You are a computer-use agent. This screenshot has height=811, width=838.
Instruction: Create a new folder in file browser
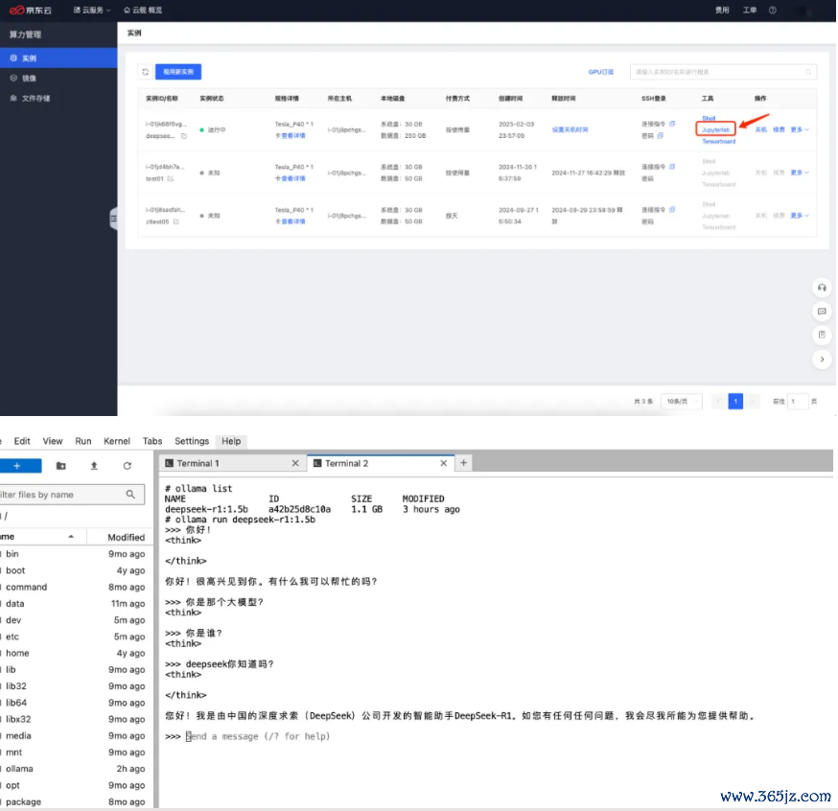tap(61, 466)
